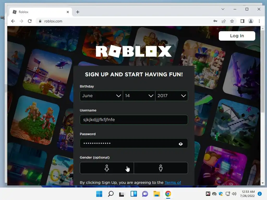Image resolution: width=267 pixels, height=200 pixels.
Task: Open the Widgets taskbar icon
Action: 134,194
